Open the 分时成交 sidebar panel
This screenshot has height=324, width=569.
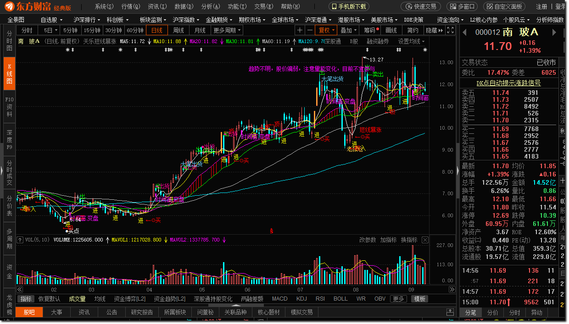9,172
